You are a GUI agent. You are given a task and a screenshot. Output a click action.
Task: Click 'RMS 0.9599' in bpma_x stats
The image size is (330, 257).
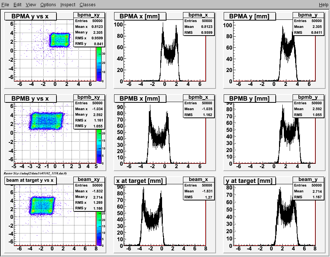tap(198, 33)
